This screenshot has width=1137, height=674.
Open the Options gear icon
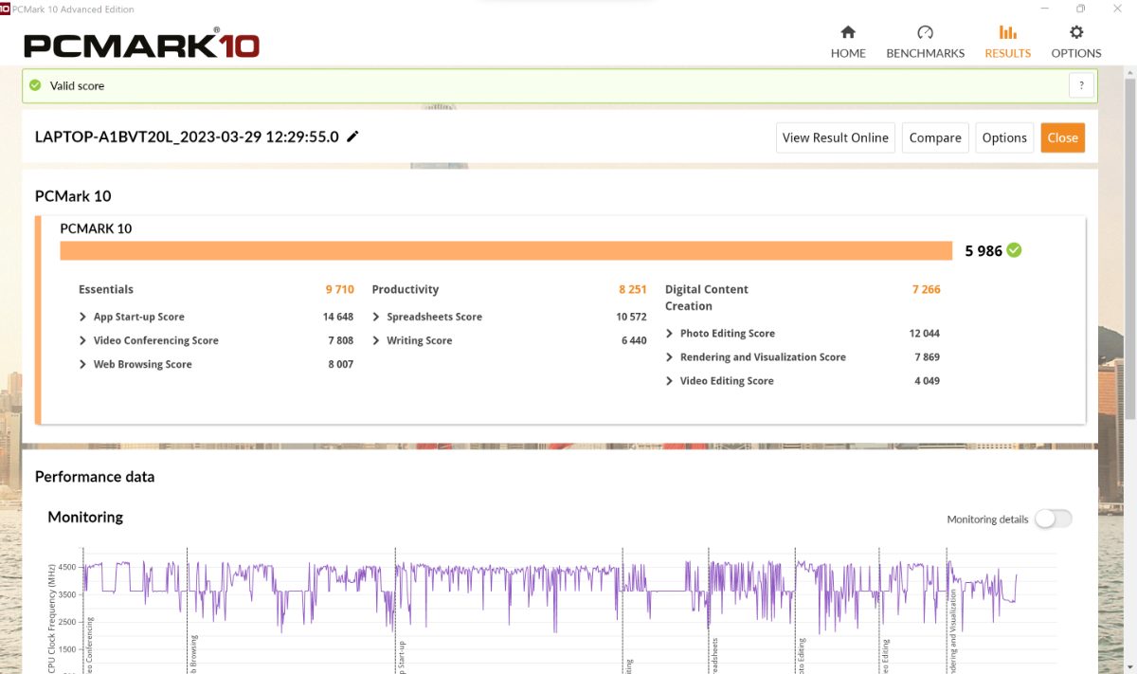[x=1076, y=32]
